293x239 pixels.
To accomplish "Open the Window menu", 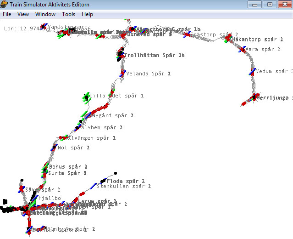I will (x=45, y=14).
